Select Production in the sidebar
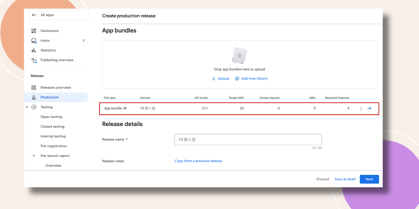 tap(56, 97)
